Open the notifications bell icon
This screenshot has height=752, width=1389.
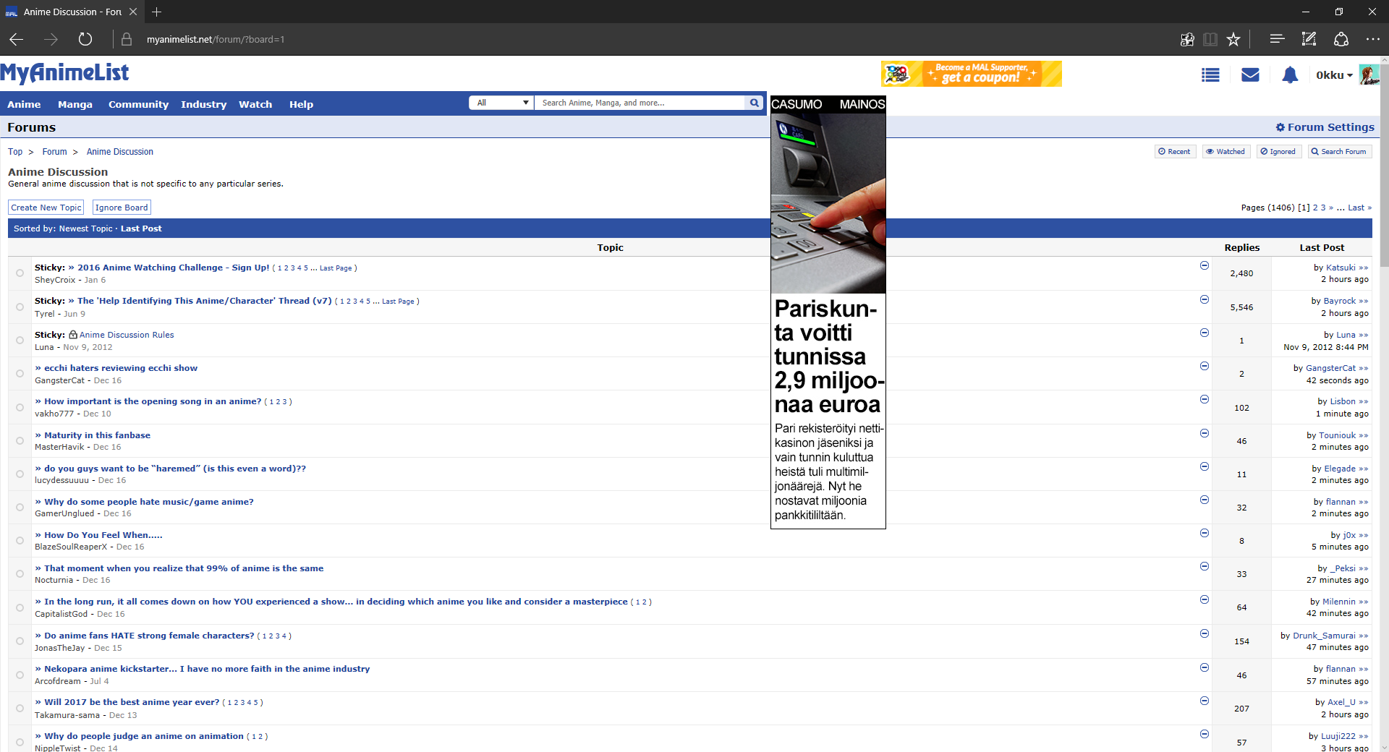pos(1290,75)
